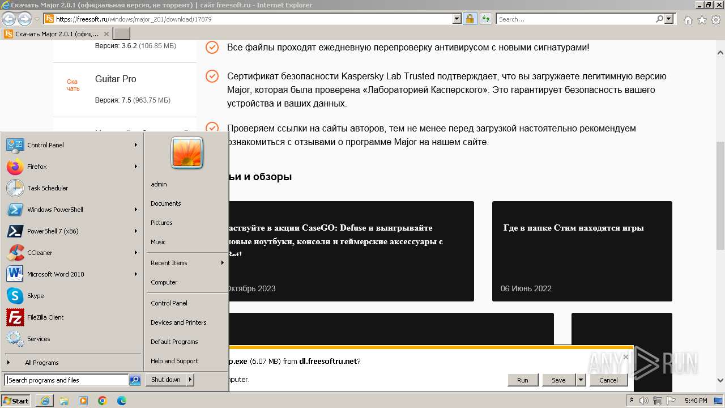Screen dimensions: 725x408
Task: Open Computer from Start menu
Action: point(164,282)
